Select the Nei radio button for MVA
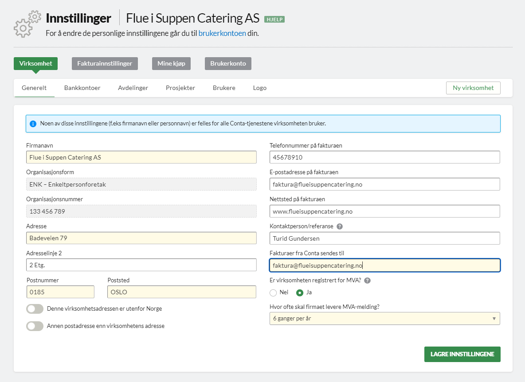This screenshot has height=382, width=525. click(x=273, y=292)
